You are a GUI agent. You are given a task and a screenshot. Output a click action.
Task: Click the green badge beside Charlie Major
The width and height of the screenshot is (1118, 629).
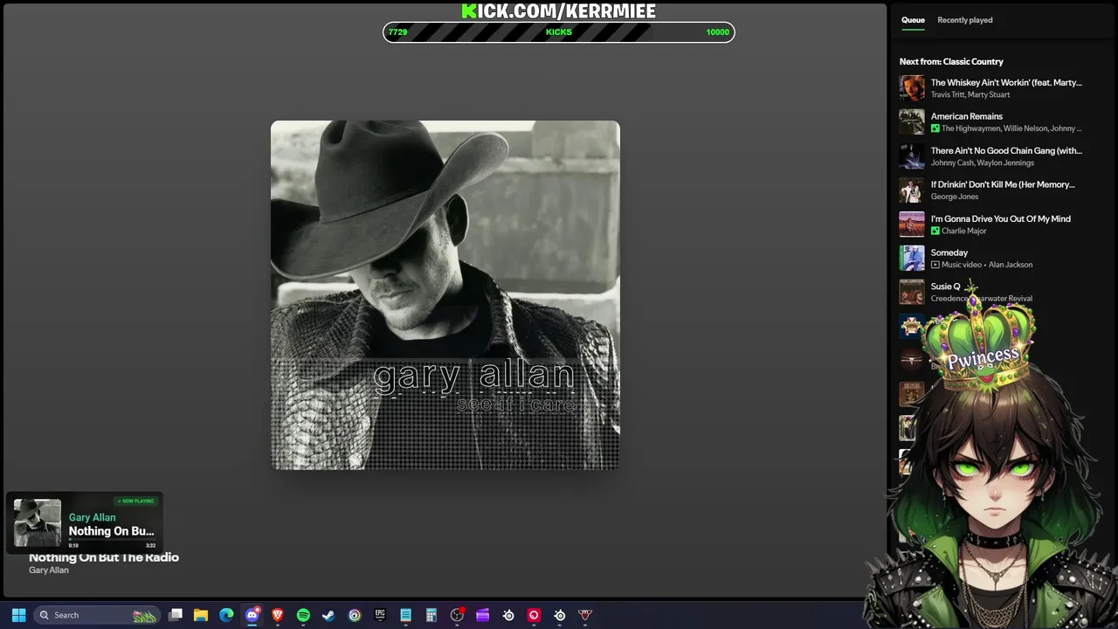(x=935, y=231)
